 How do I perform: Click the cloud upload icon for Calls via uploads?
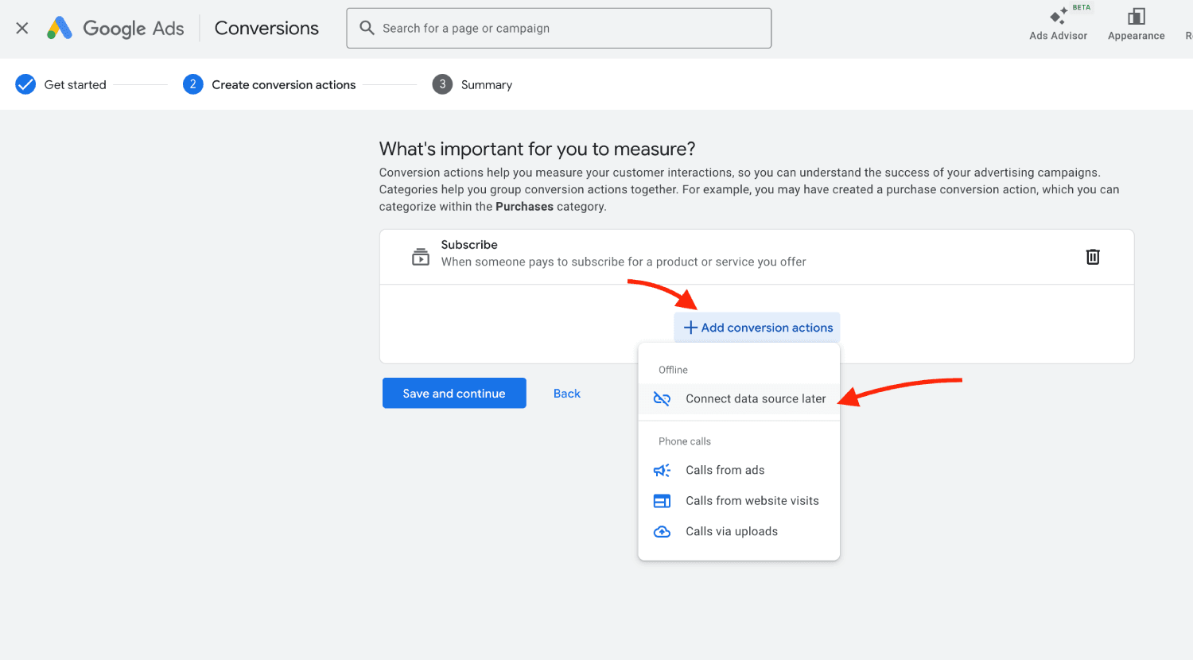[662, 531]
